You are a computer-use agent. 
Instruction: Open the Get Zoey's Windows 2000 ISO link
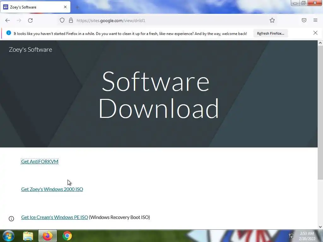[x=52, y=189]
